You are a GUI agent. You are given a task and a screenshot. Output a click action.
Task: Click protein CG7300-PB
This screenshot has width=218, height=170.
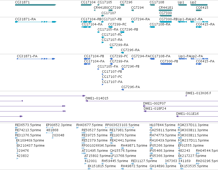pos(166,64)
